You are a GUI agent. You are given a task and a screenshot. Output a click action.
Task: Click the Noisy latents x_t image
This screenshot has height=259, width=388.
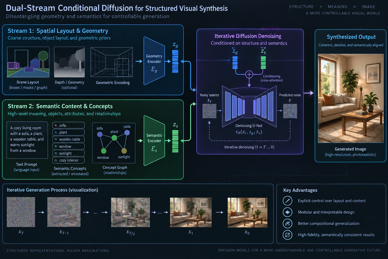tap(209, 111)
